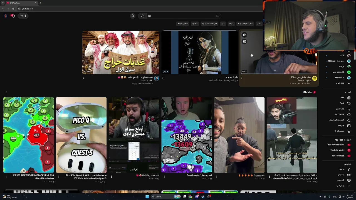Open a new browser tab

coord(40,3)
